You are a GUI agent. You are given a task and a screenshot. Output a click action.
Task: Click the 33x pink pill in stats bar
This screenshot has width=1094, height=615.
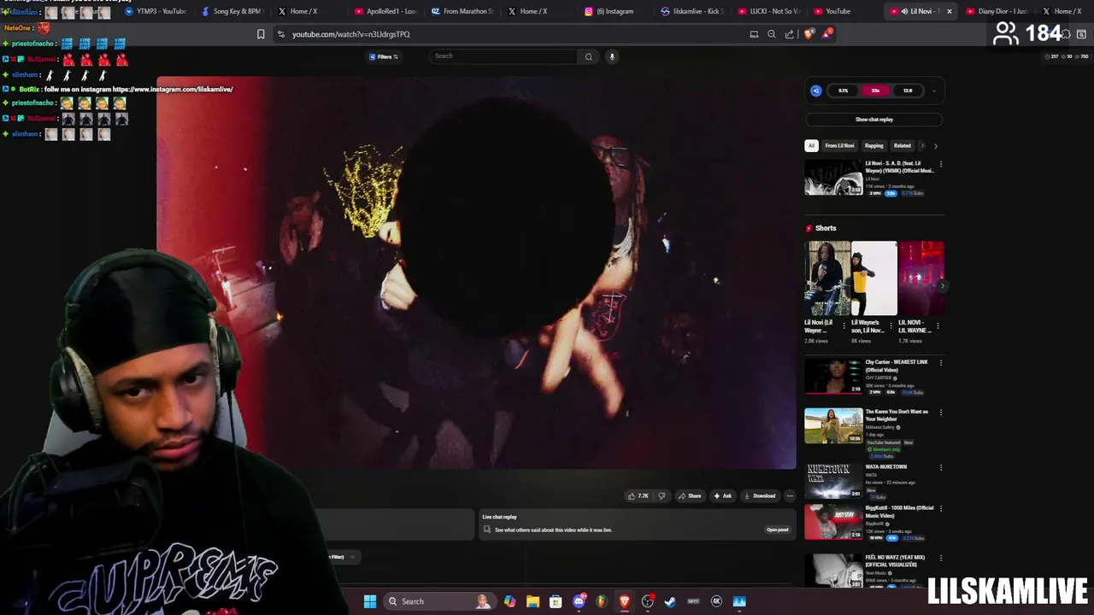[x=874, y=91]
